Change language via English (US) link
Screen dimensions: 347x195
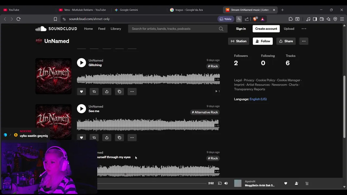coord(258,99)
